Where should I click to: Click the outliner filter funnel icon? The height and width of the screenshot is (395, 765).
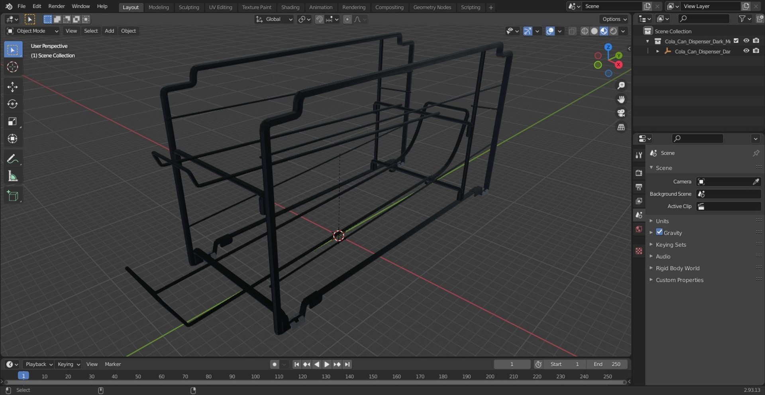pyautogui.click(x=742, y=19)
